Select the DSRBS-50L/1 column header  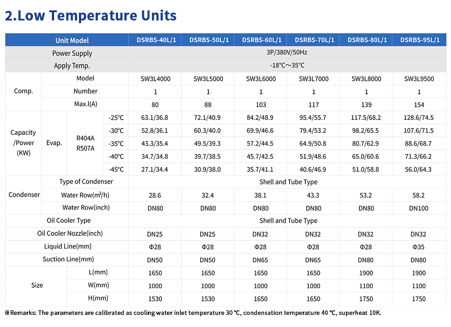click(x=209, y=40)
